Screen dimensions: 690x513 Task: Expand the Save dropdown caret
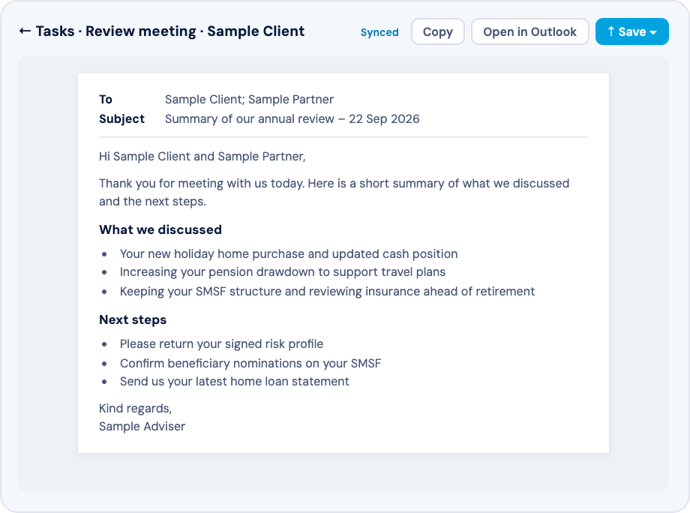(x=653, y=32)
